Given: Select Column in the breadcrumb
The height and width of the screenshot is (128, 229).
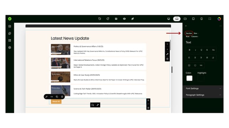Looking at the screenshot, I should click(195, 36).
